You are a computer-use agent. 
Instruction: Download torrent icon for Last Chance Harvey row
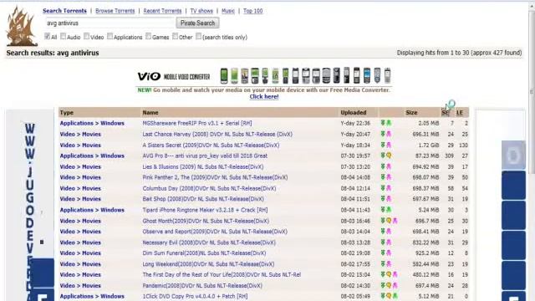coord(383,134)
